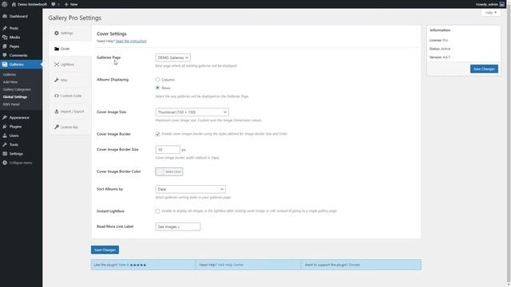The height and width of the screenshot is (287, 511).
Task: Click the Donate link
Action: [x=355, y=265]
